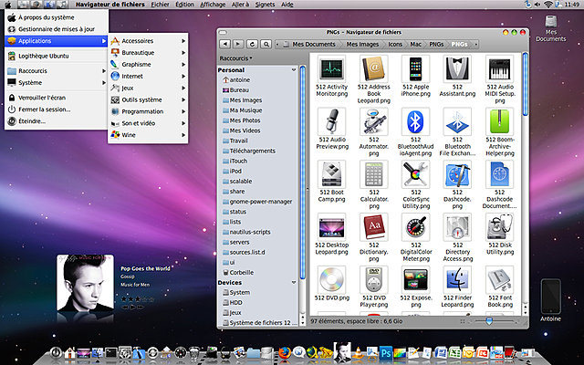Open HDD device in sidebar
The height and width of the screenshot is (365, 584).
click(235, 302)
